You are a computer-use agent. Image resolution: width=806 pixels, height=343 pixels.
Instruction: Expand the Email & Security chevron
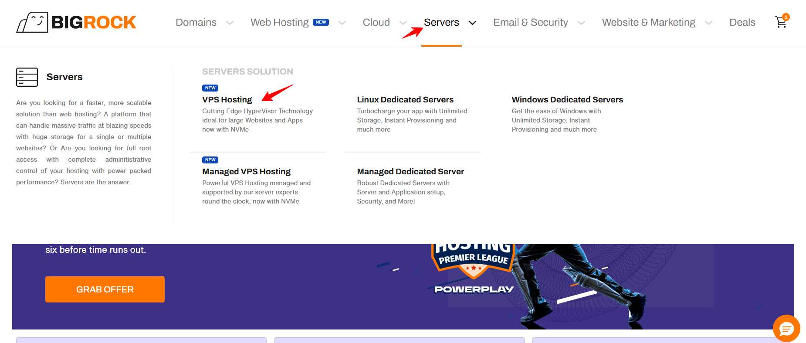pyautogui.click(x=581, y=23)
